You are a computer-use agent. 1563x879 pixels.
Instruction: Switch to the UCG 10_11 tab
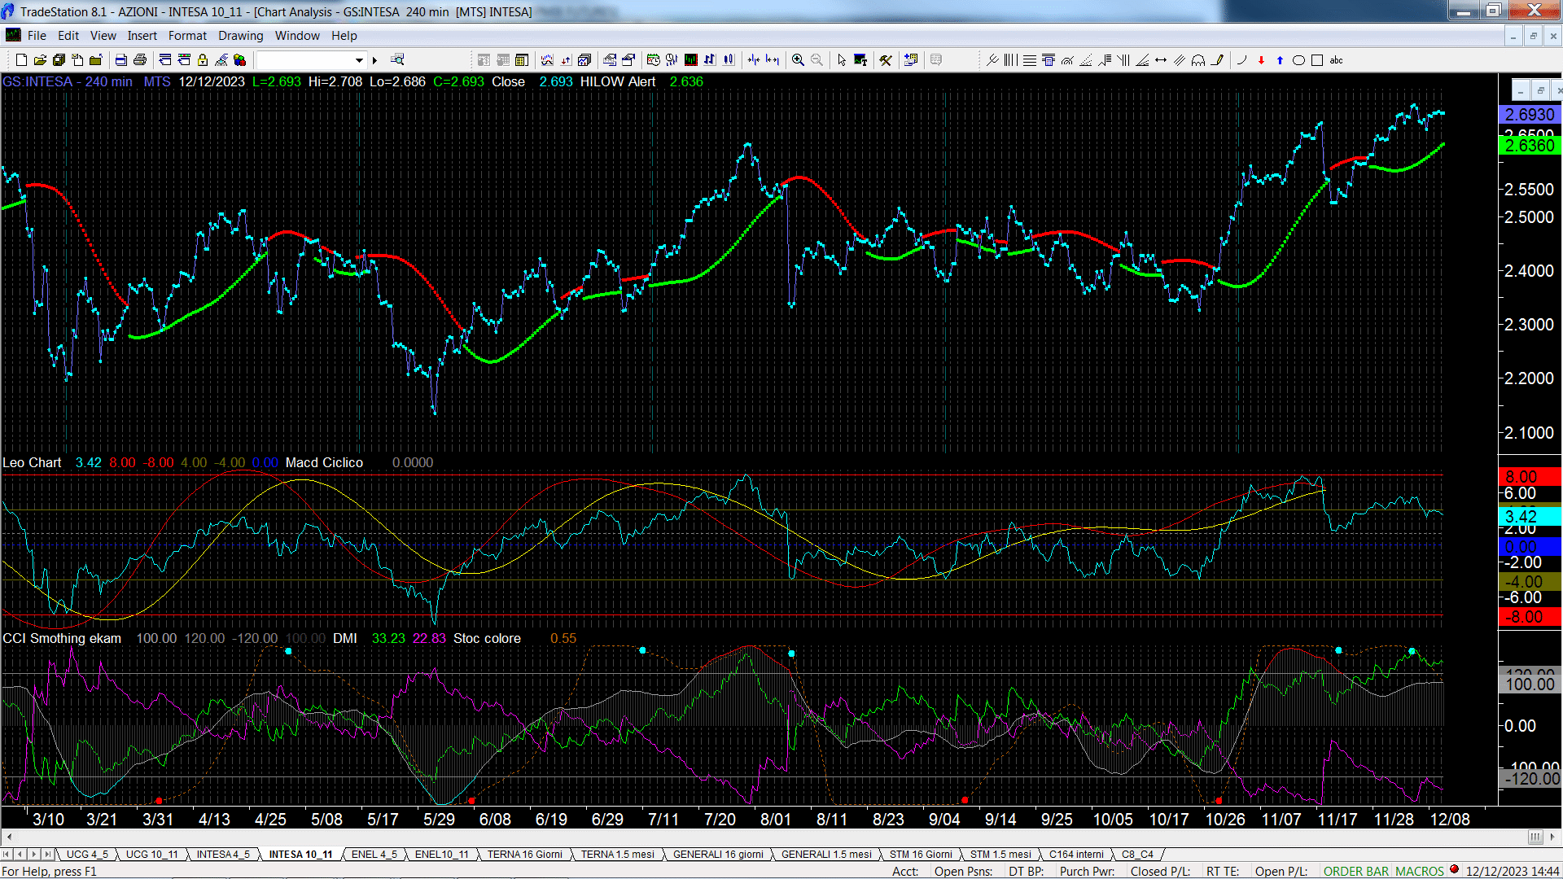point(151,855)
